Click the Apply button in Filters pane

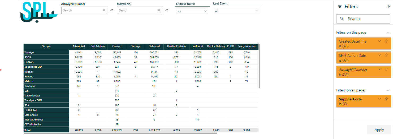[x=379, y=130]
